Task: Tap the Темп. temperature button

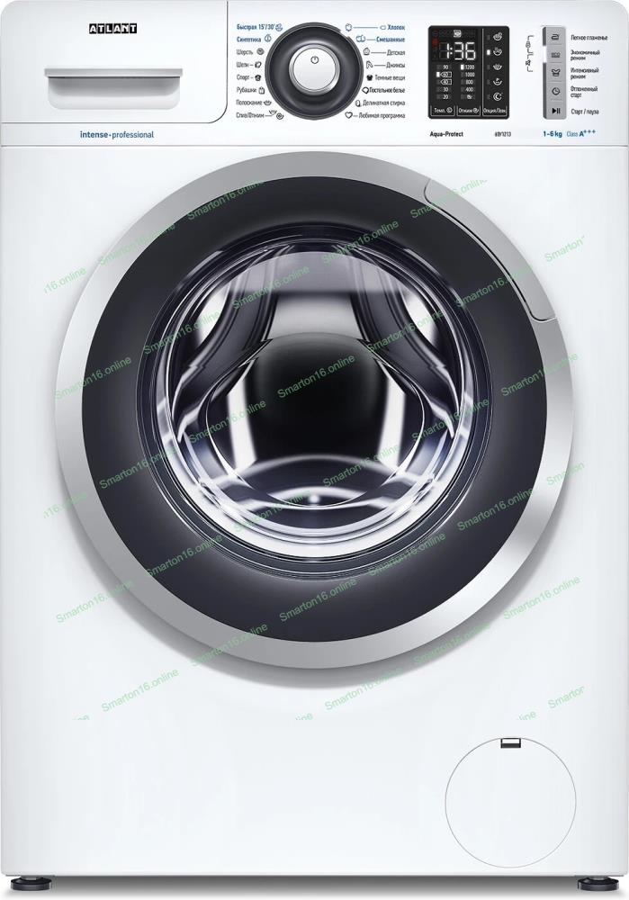Action: pos(442,110)
